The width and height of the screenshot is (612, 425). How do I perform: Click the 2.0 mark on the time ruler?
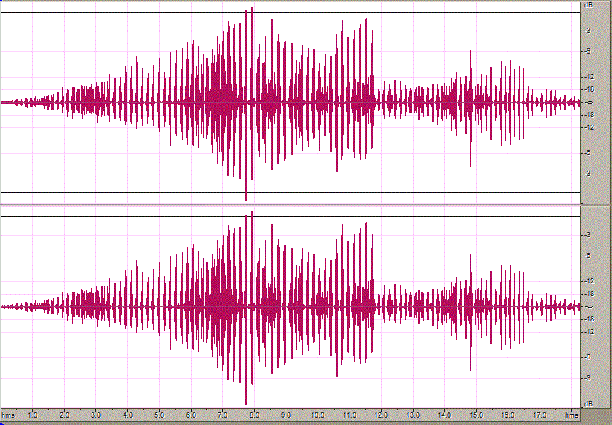pyautogui.click(x=65, y=415)
